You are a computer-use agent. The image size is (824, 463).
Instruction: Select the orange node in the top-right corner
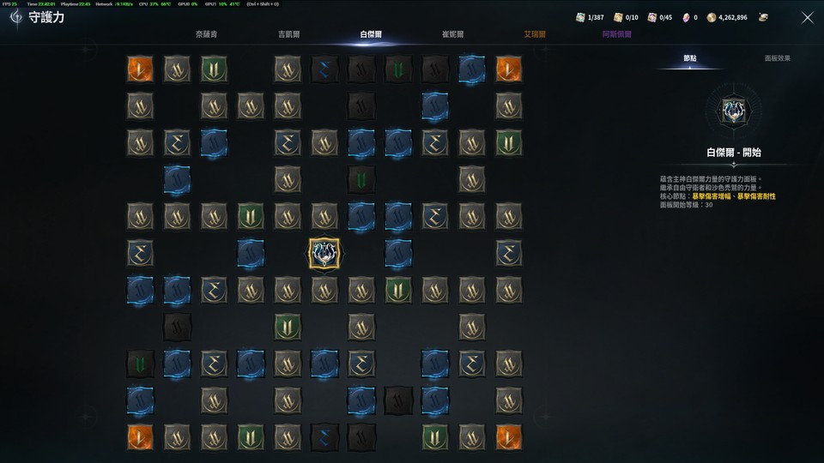pos(508,69)
